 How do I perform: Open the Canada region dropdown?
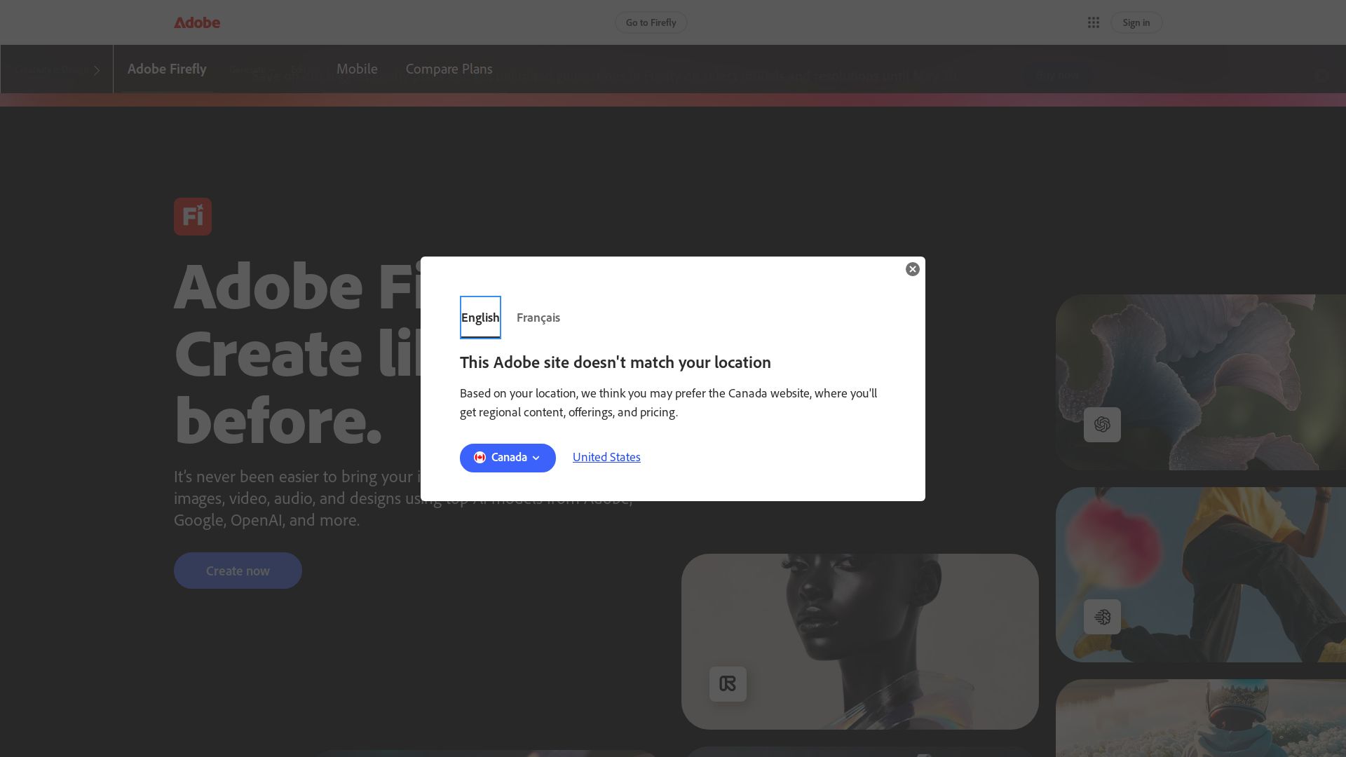coord(536,458)
